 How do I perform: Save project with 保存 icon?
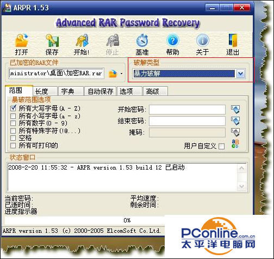[x=52, y=40]
